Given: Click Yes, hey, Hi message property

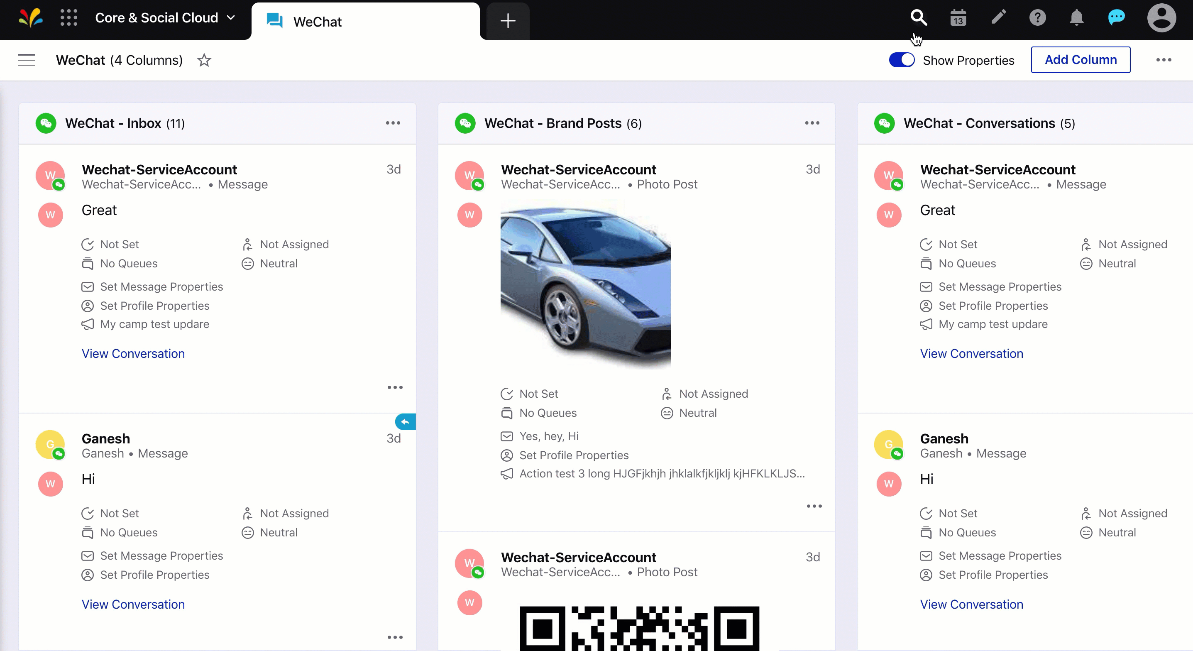Looking at the screenshot, I should (540, 436).
